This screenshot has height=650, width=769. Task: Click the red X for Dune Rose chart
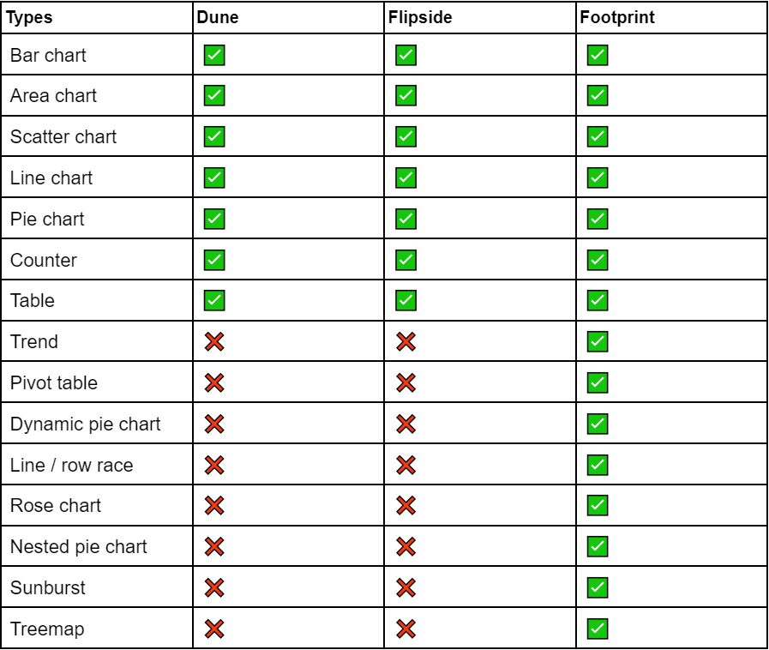pyautogui.click(x=213, y=506)
